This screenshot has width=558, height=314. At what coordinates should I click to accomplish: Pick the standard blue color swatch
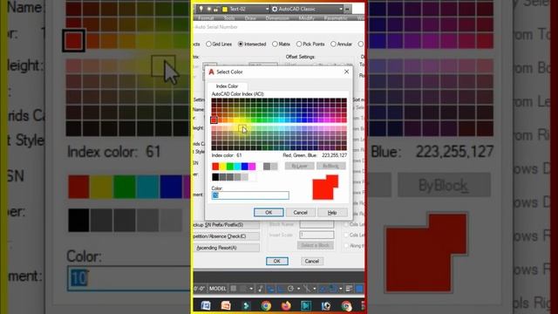click(x=245, y=167)
